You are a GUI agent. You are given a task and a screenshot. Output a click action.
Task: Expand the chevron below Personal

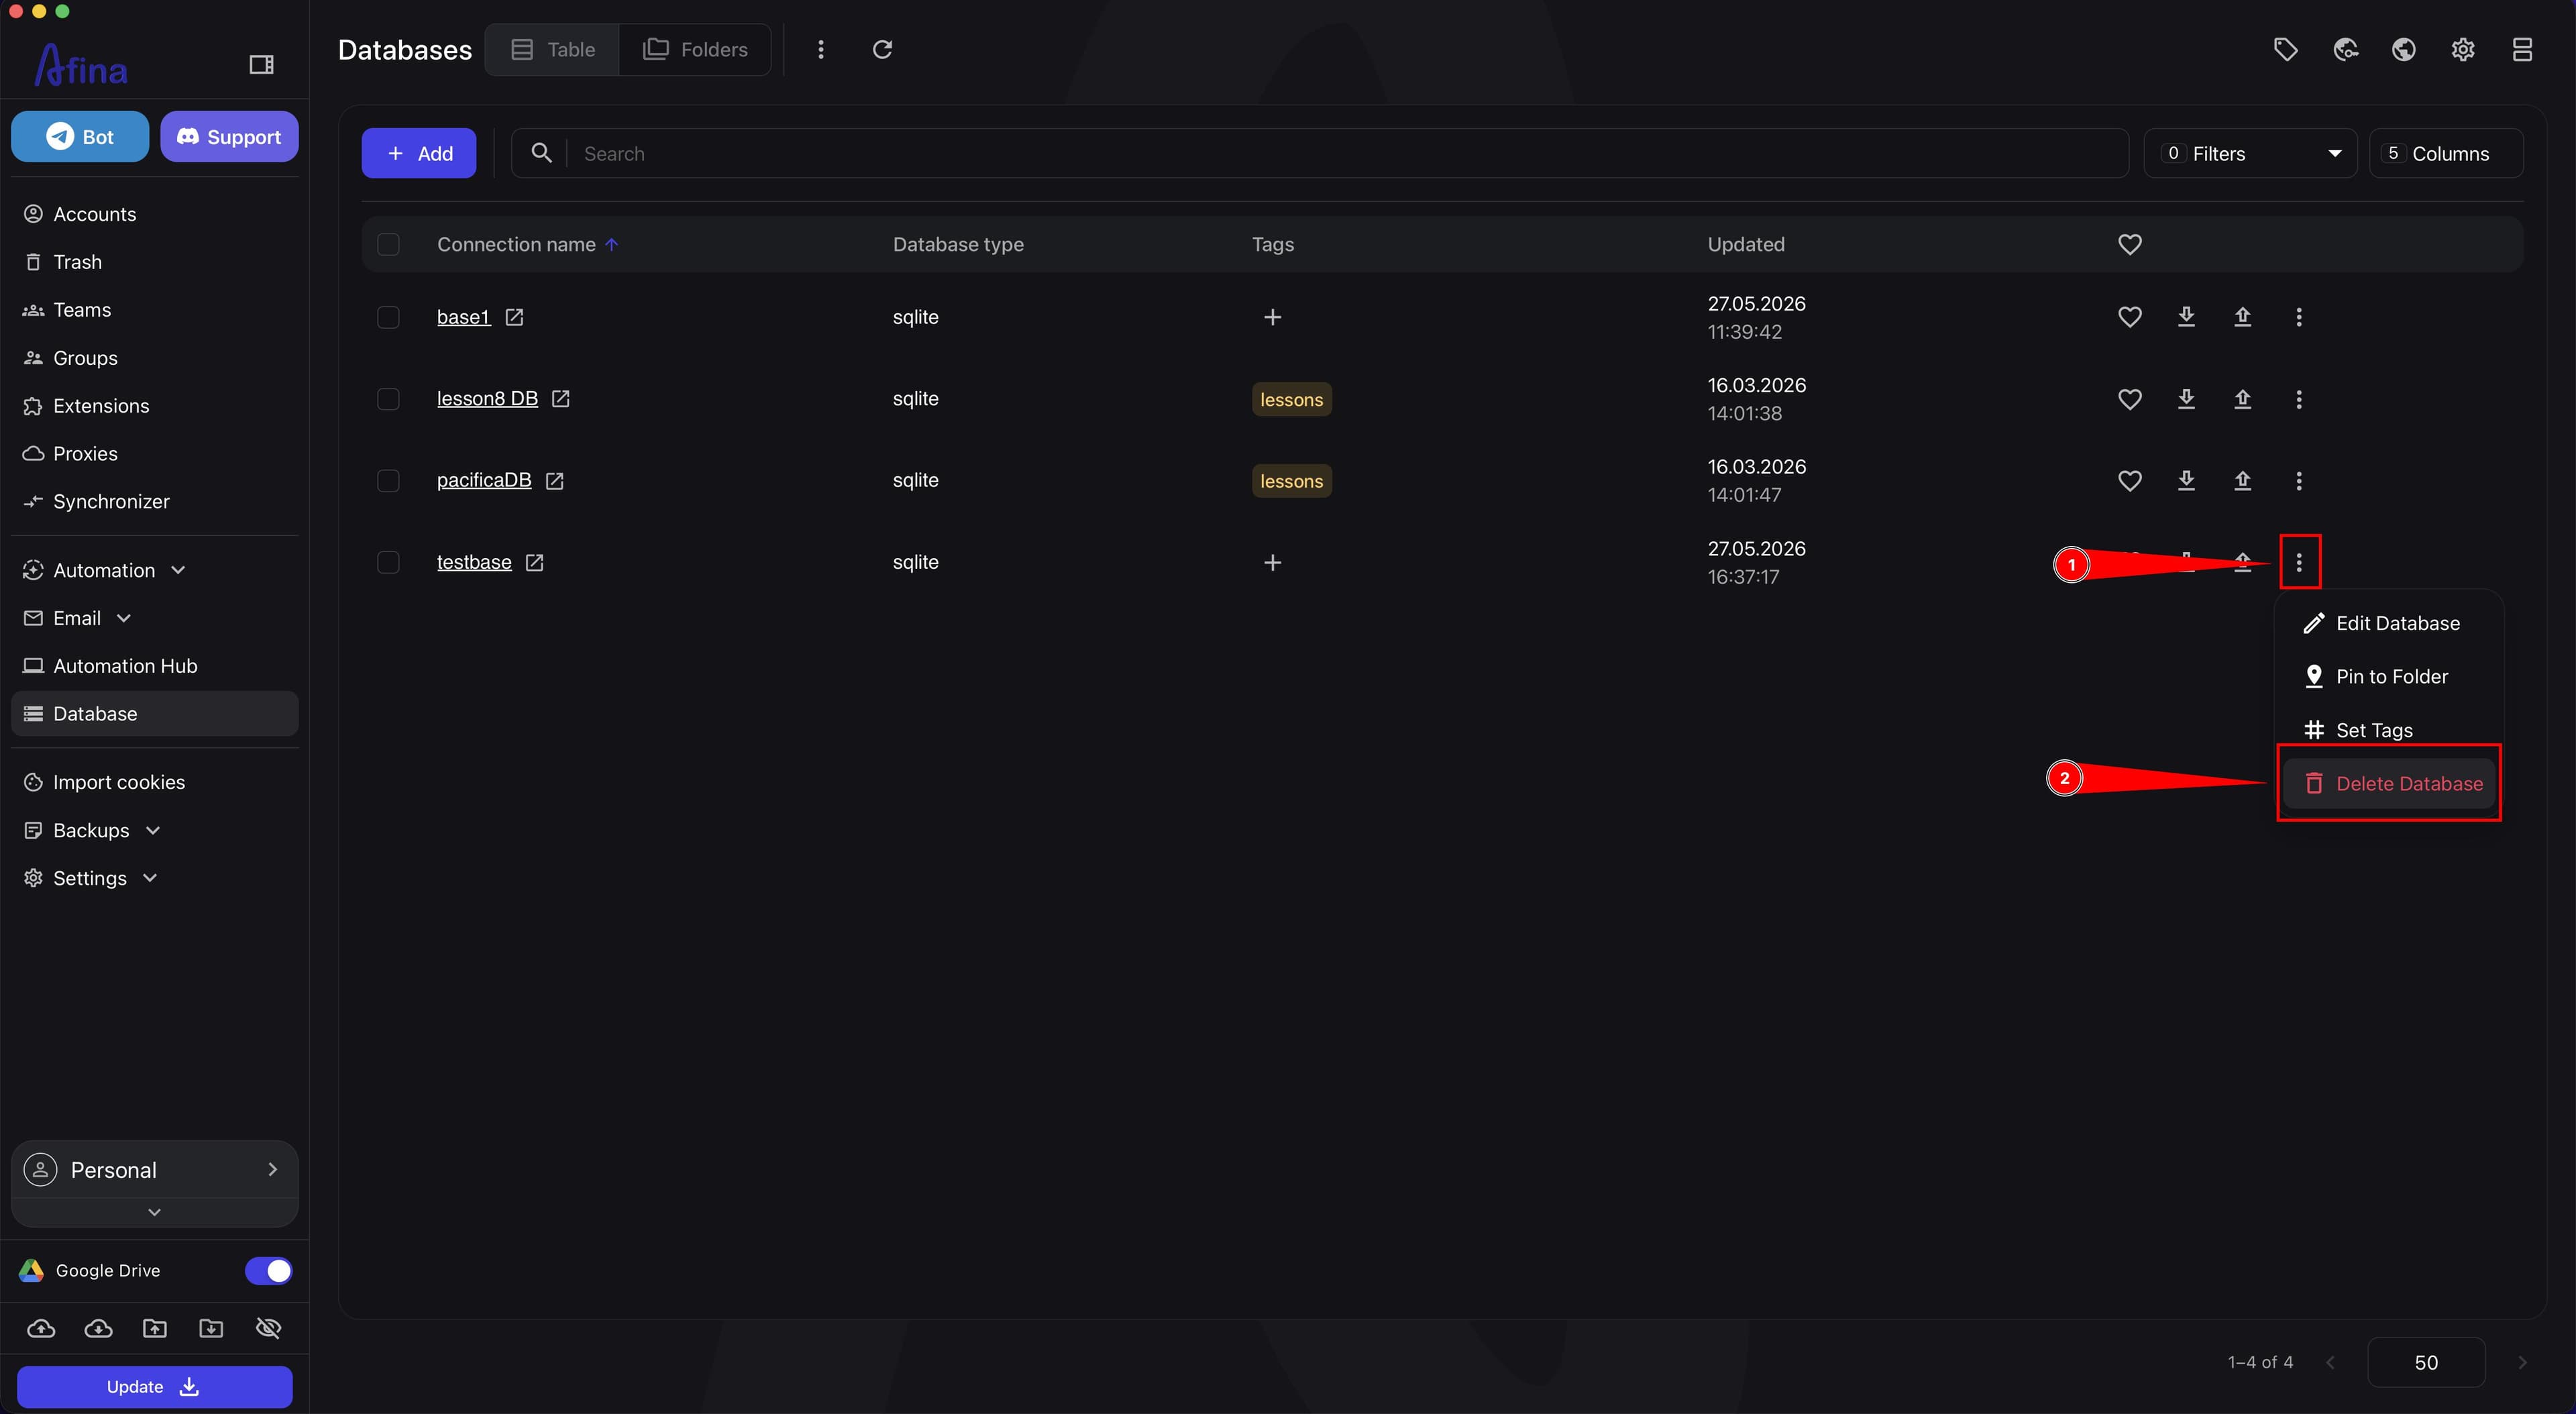click(x=154, y=1212)
